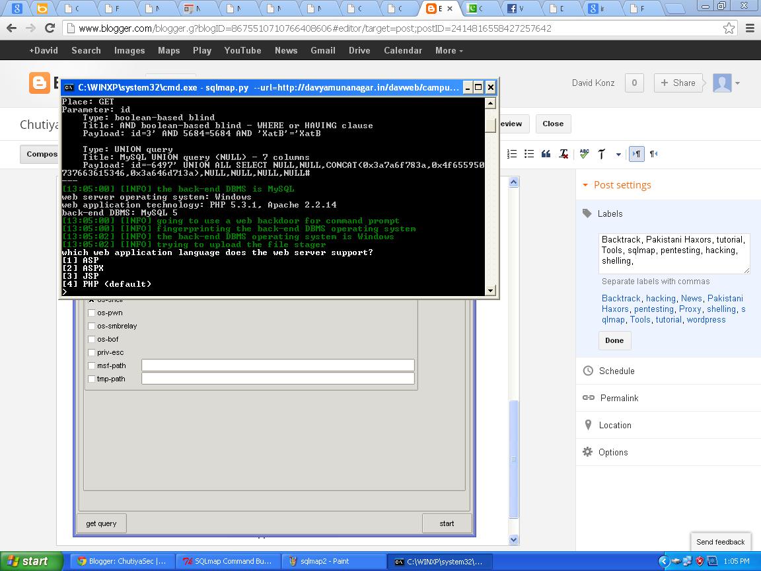This screenshot has height=571, width=761.
Task: Insert a numbered list in Blogger editor
Action: pos(511,154)
